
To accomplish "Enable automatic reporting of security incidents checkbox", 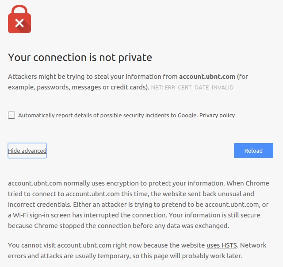I will [11, 115].
